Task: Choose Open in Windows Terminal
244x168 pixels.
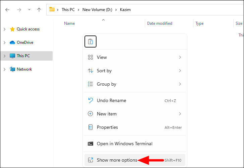Action: (x=135, y=144)
